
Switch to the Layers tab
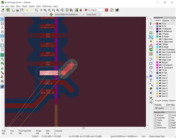(x=157, y=20)
